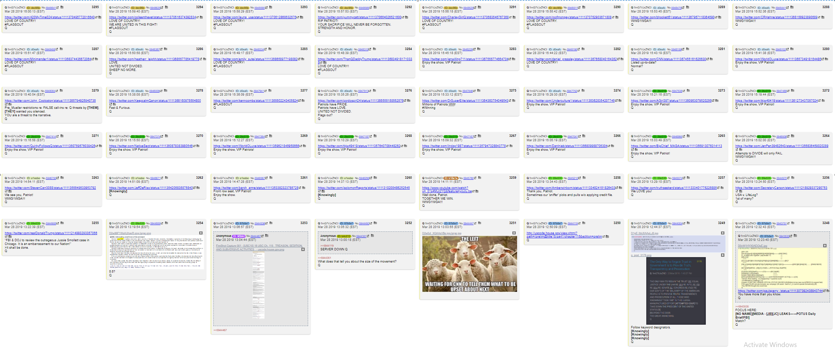Click the download arrow icon for FireShot Capture image
835x348 pixels.
pos(303,249)
